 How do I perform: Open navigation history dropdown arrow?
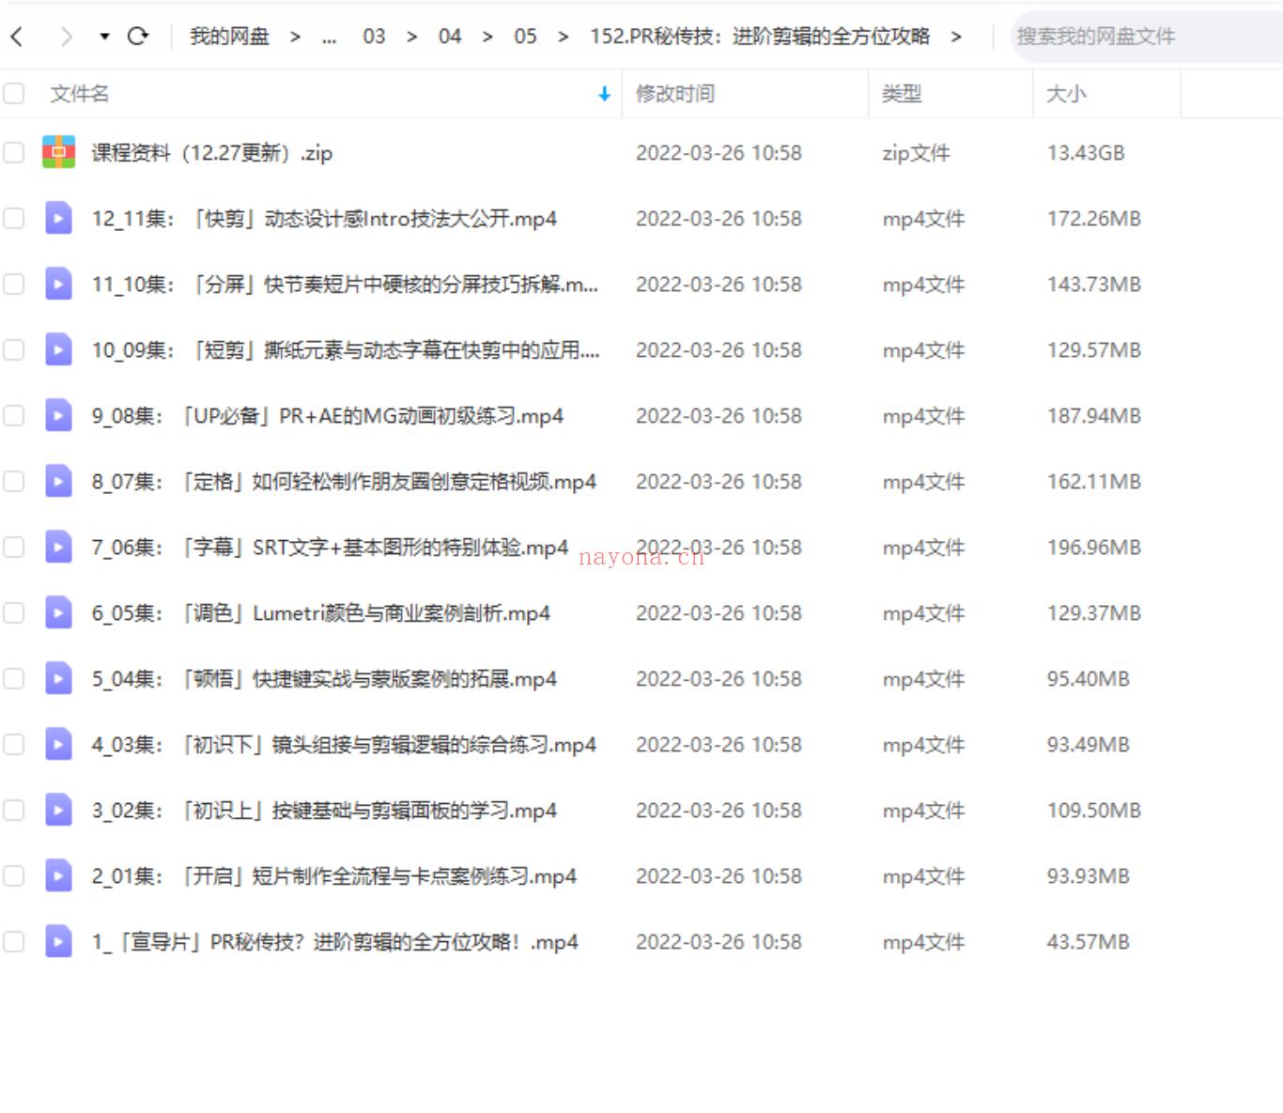pyautogui.click(x=104, y=37)
